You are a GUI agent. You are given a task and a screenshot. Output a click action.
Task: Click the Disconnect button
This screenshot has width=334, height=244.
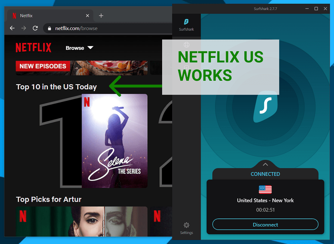[x=265, y=224]
